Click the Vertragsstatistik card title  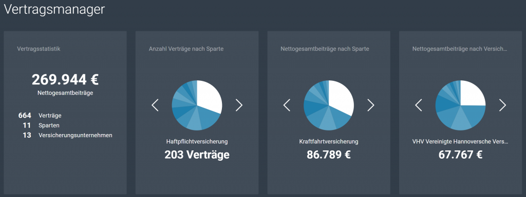[x=39, y=49]
